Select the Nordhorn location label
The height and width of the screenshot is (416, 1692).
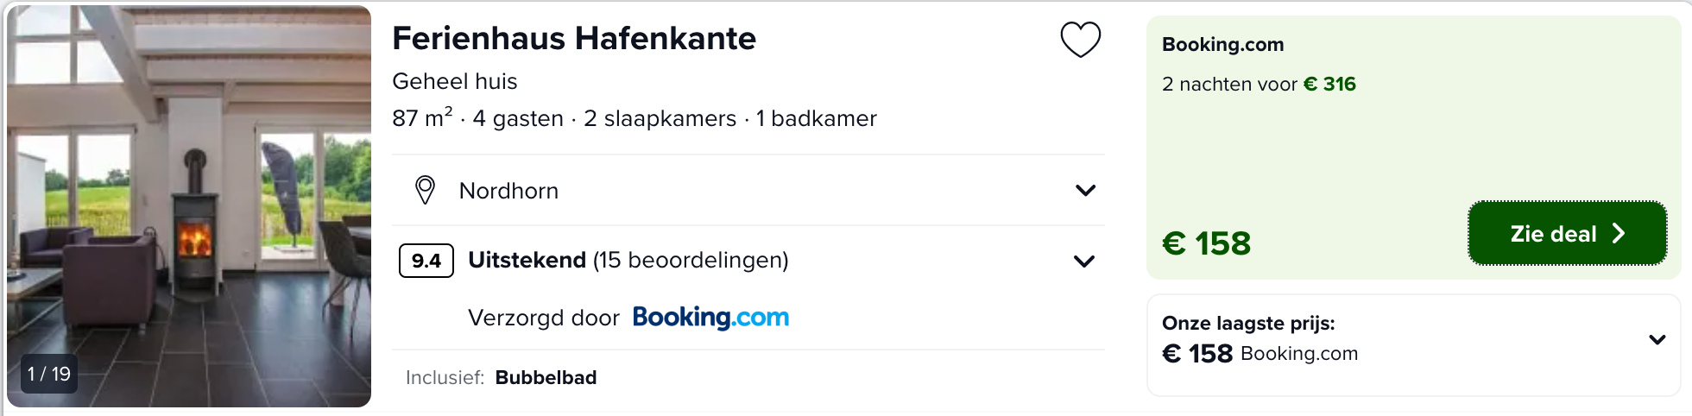tap(508, 191)
